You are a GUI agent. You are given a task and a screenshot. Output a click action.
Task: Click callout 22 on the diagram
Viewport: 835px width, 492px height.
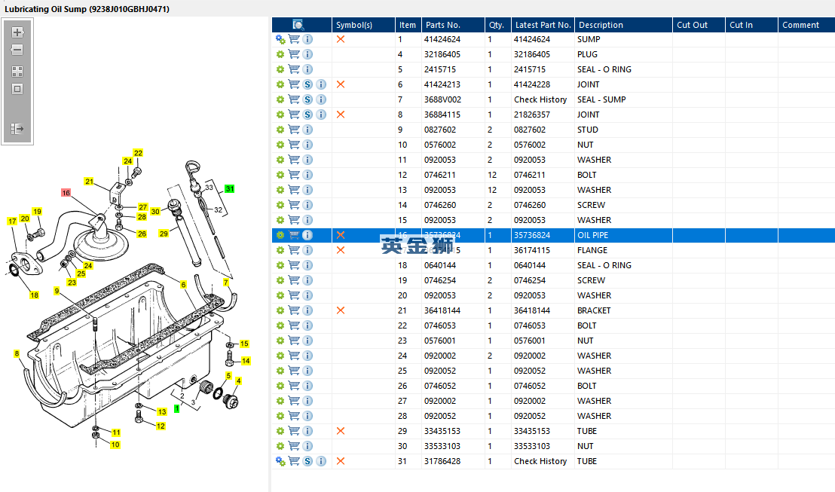click(x=138, y=153)
